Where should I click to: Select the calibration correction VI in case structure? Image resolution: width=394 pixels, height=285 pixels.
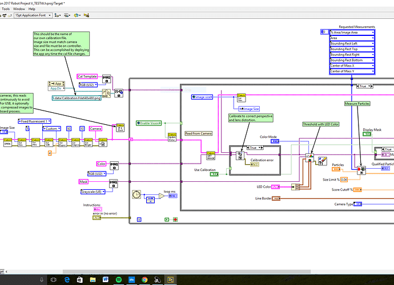[x=240, y=156]
